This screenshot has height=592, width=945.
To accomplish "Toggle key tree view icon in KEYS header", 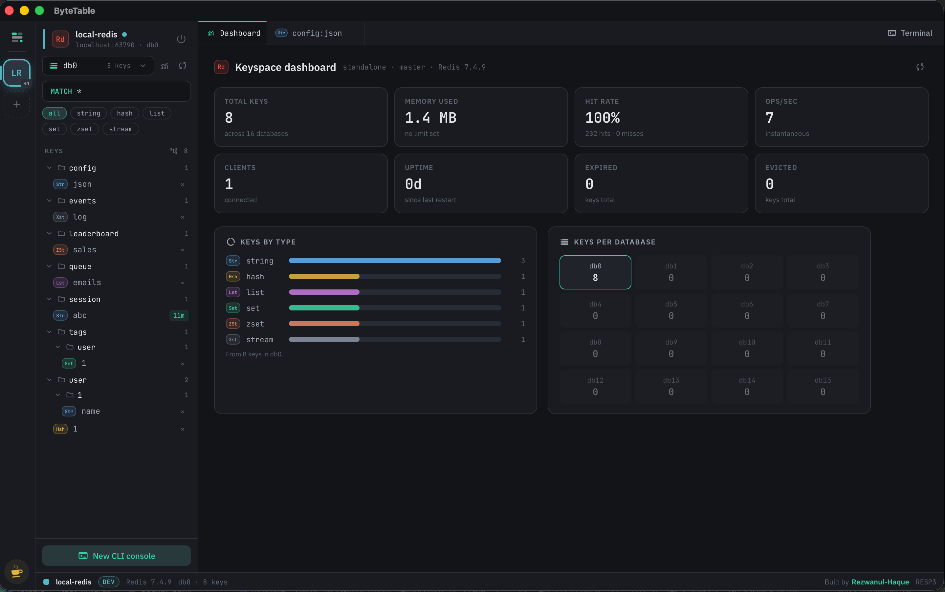I will tap(173, 151).
